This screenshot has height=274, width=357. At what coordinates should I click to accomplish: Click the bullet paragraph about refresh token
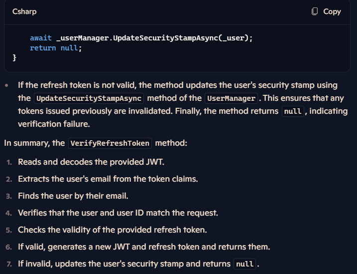183,104
